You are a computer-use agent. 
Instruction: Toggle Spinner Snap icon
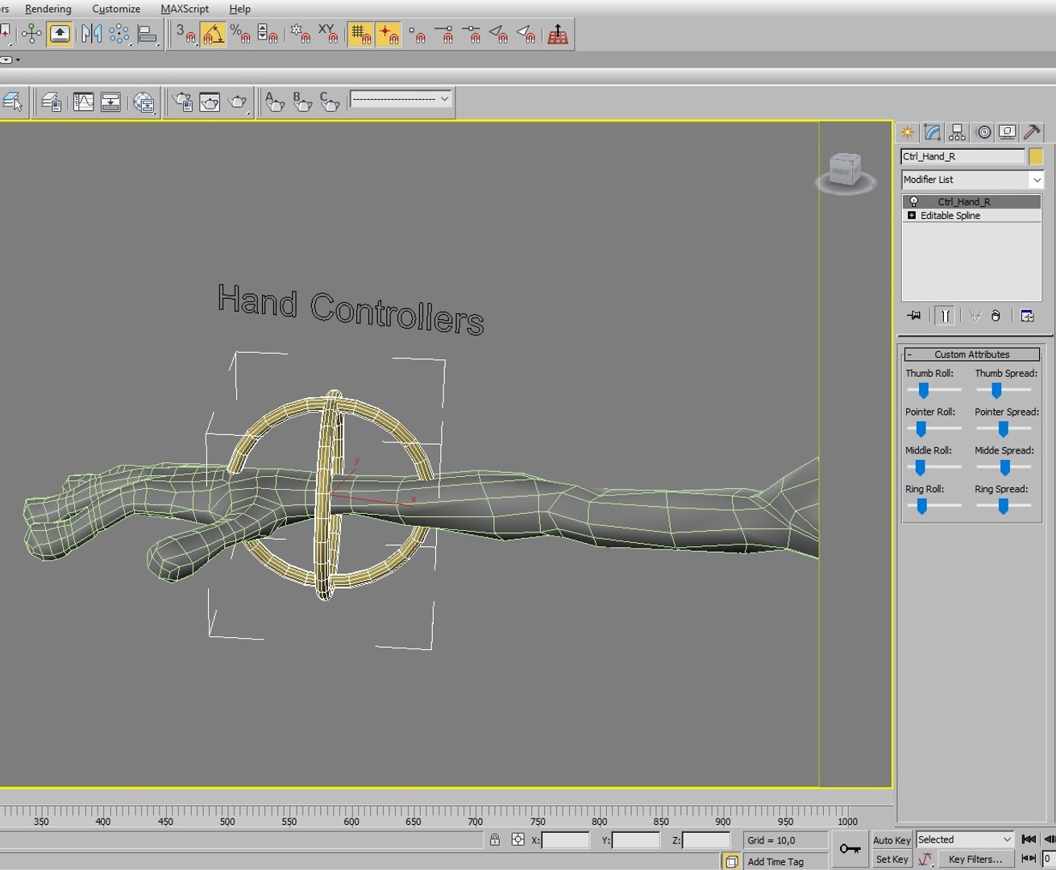[x=267, y=34]
